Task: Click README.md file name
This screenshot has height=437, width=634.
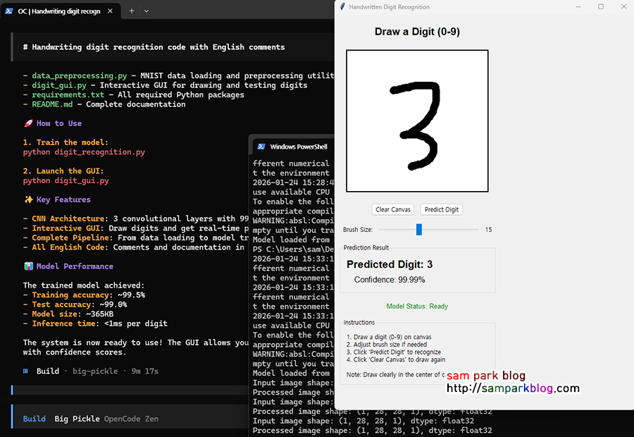Action: pos(52,104)
